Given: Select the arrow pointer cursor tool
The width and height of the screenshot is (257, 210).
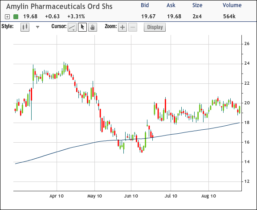Looking at the screenshot, I should [82, 27].
